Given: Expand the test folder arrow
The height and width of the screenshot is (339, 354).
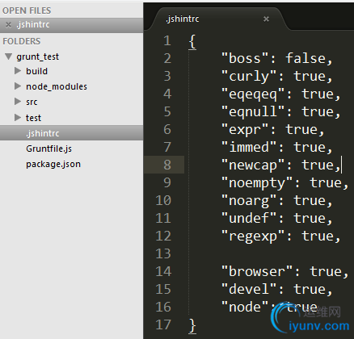Looking at the screenshot, I should pos(18,118).
